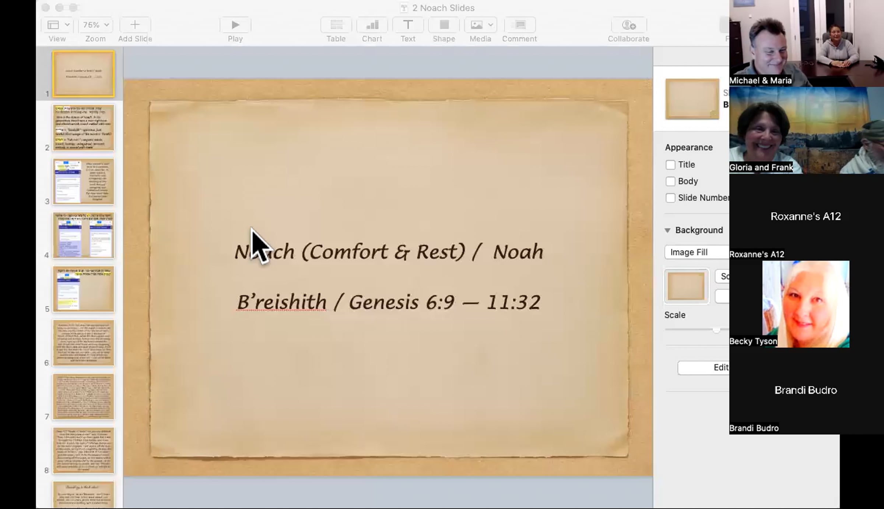Click the background image fill swatch
Screen dimensions: 884x509
tap(686, 286)
